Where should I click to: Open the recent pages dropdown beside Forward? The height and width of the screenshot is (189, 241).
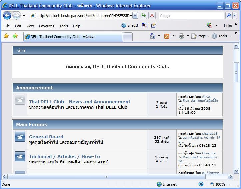(x=24, y=16)
